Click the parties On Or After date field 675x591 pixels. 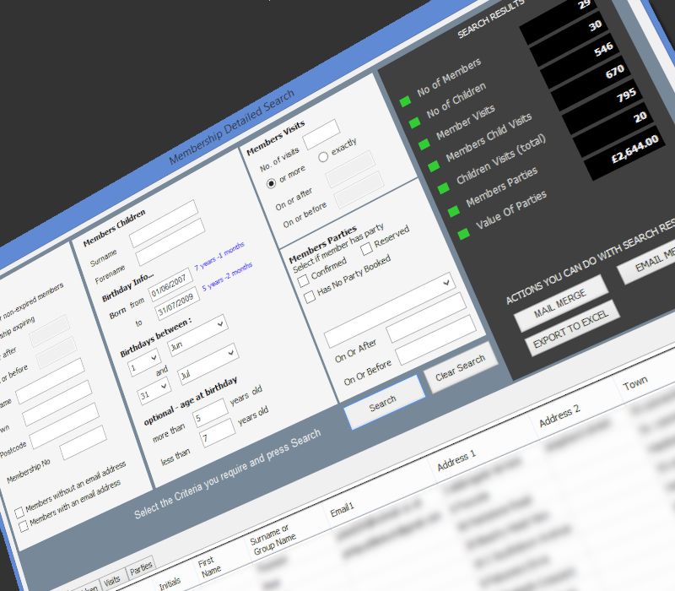point(426,317)
